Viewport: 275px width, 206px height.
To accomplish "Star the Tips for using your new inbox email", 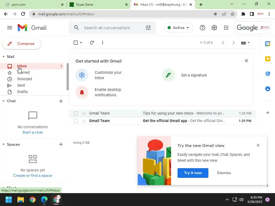I will (84, 113).
